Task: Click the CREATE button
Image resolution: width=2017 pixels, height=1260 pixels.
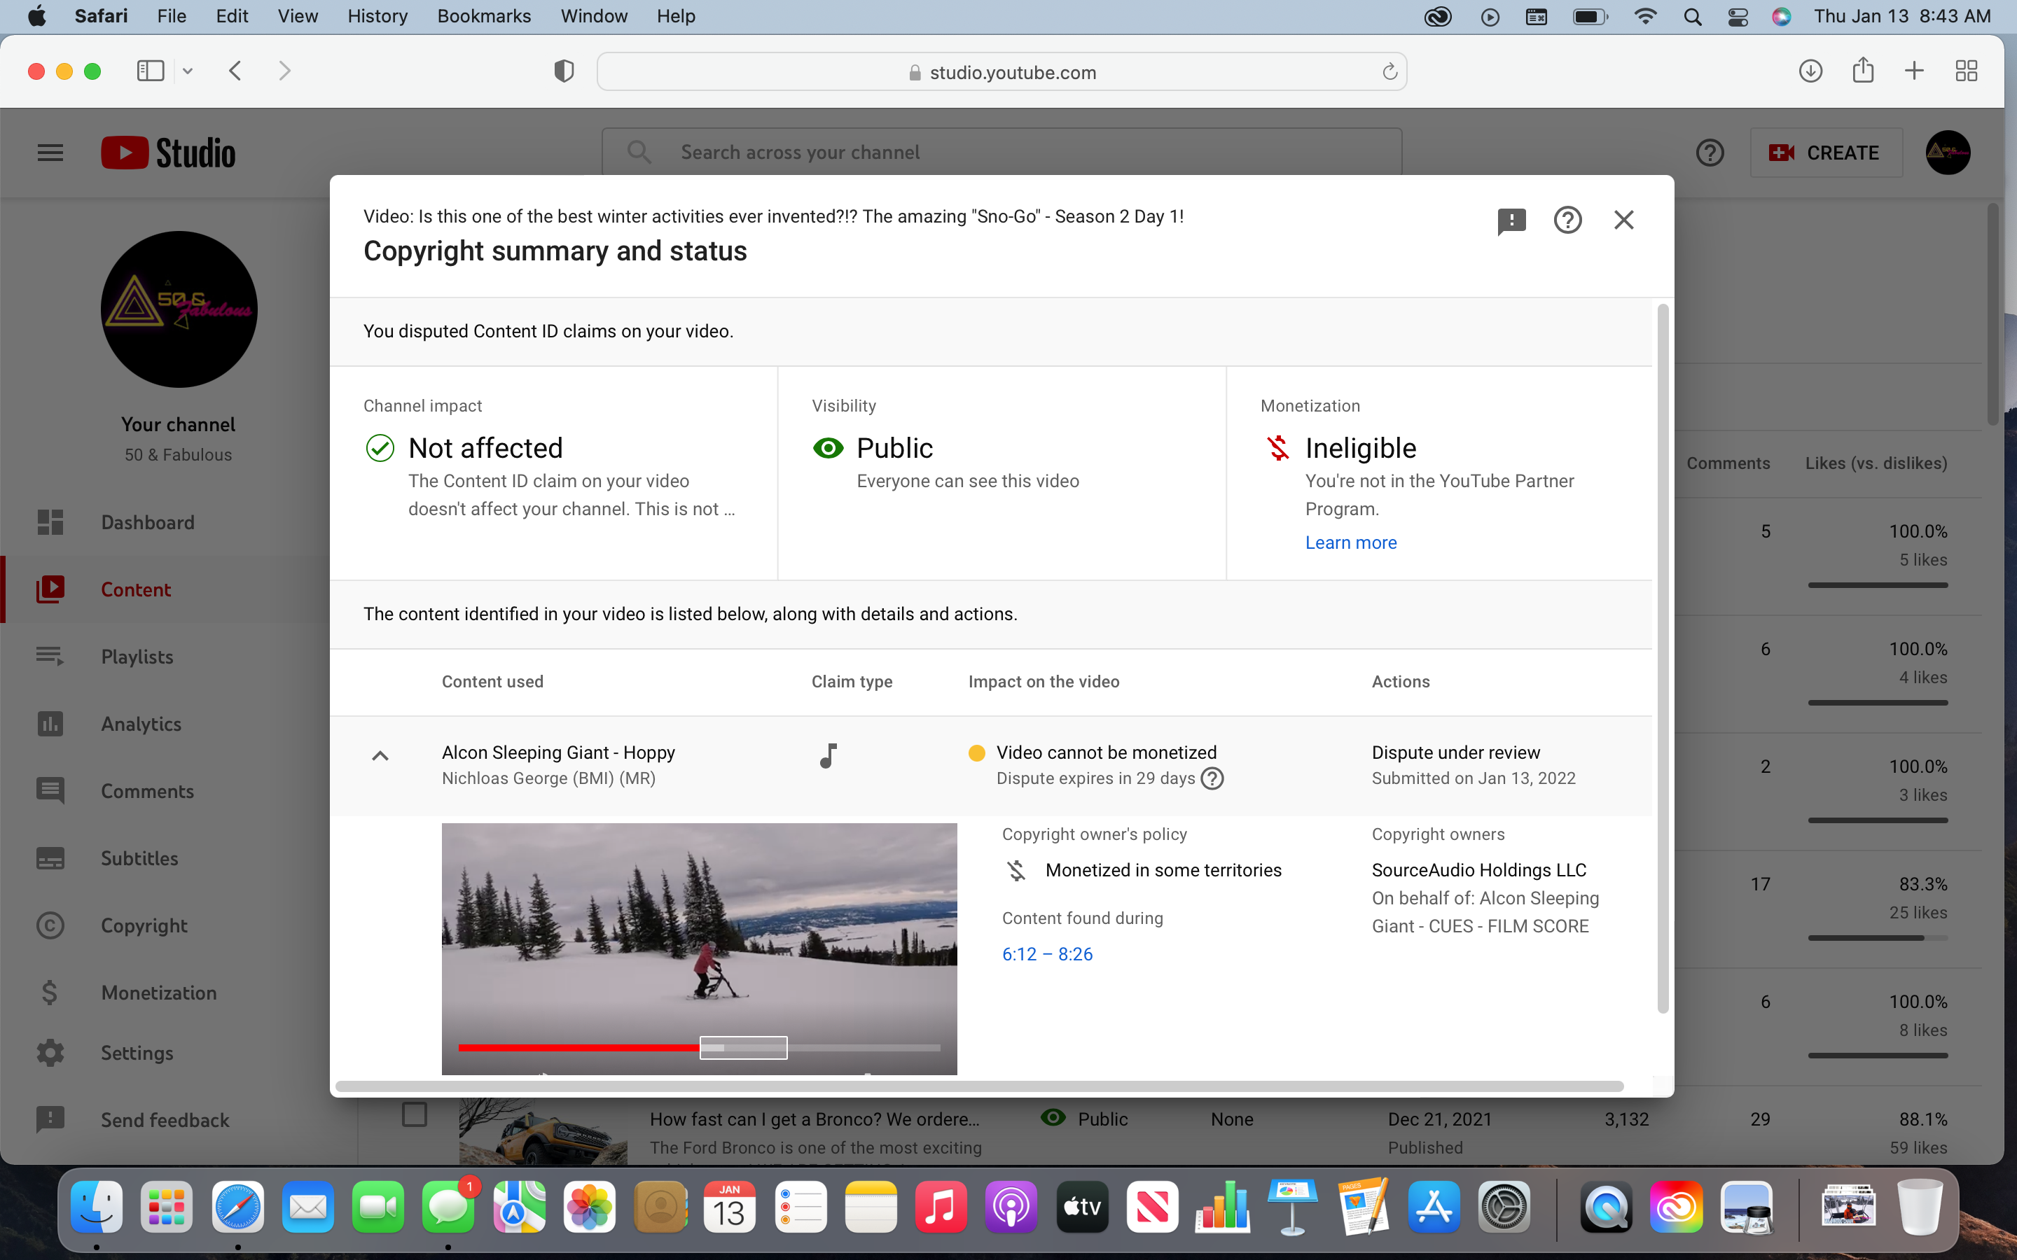Action: (1825, 153)
